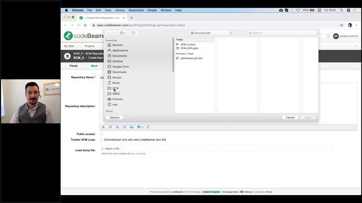Open the gergely.parkanyi user menu
Screen dimensions: 362x203
(349, 36)
